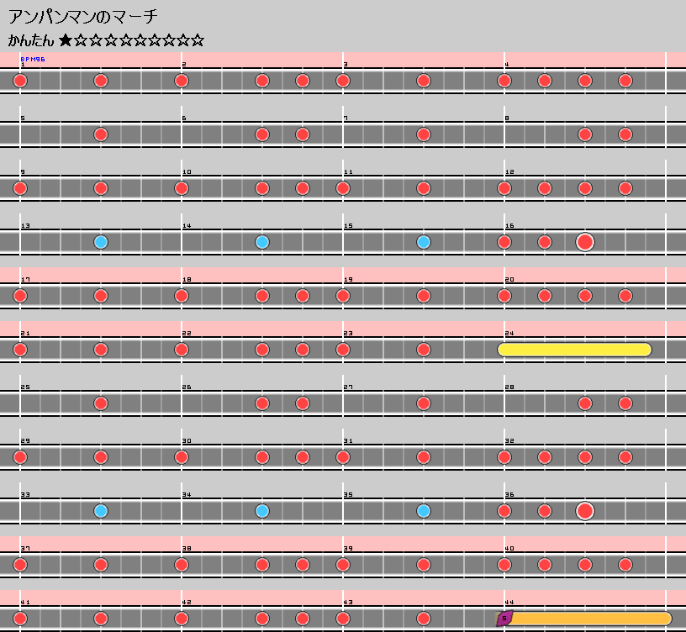Image resolution: width=686 pixels, height=632 pixels.
Task: Click the only red note in measure 27
Action: [424, 403]
